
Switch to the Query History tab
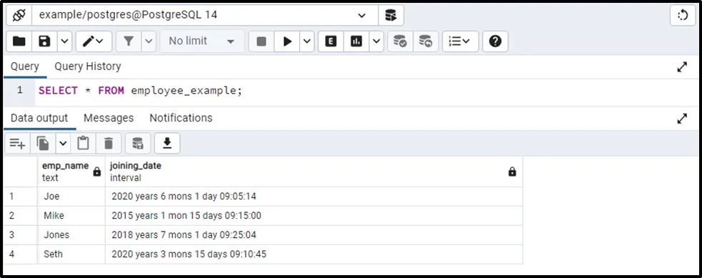(x=88, y=66)
